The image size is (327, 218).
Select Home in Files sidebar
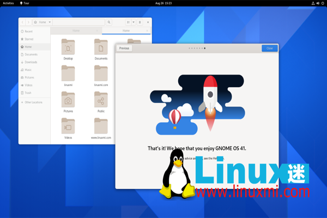[x=35, y=47]
